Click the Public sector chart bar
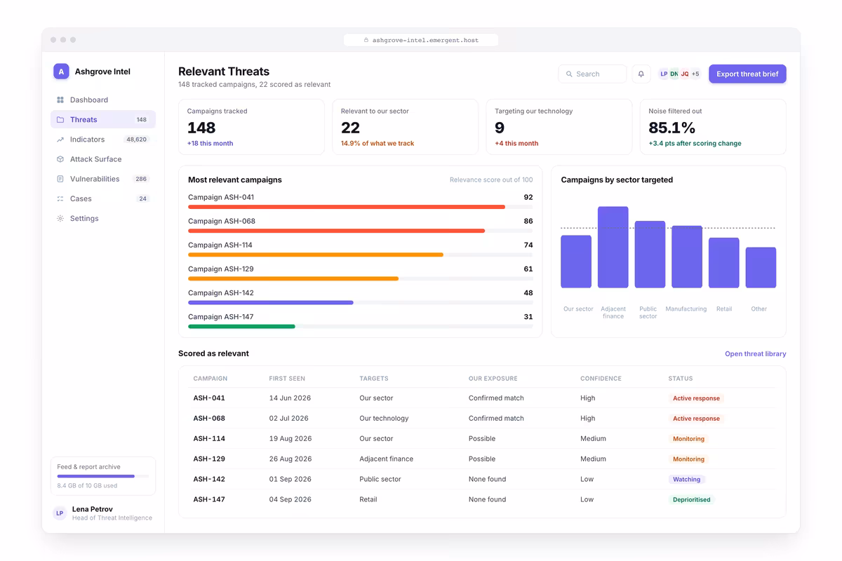Image resolution: width=842 pixels, height=561 pixels. (x=650, y=254)
